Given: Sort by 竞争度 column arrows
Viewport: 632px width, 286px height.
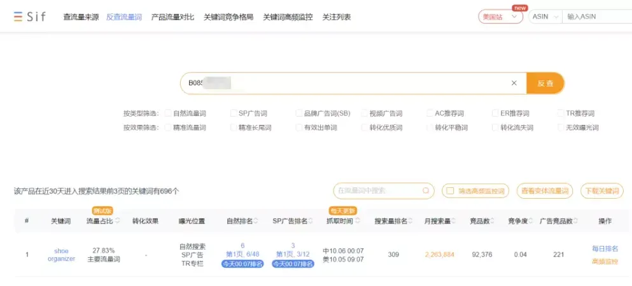Looking at the screenshot, I should [531, 221].
